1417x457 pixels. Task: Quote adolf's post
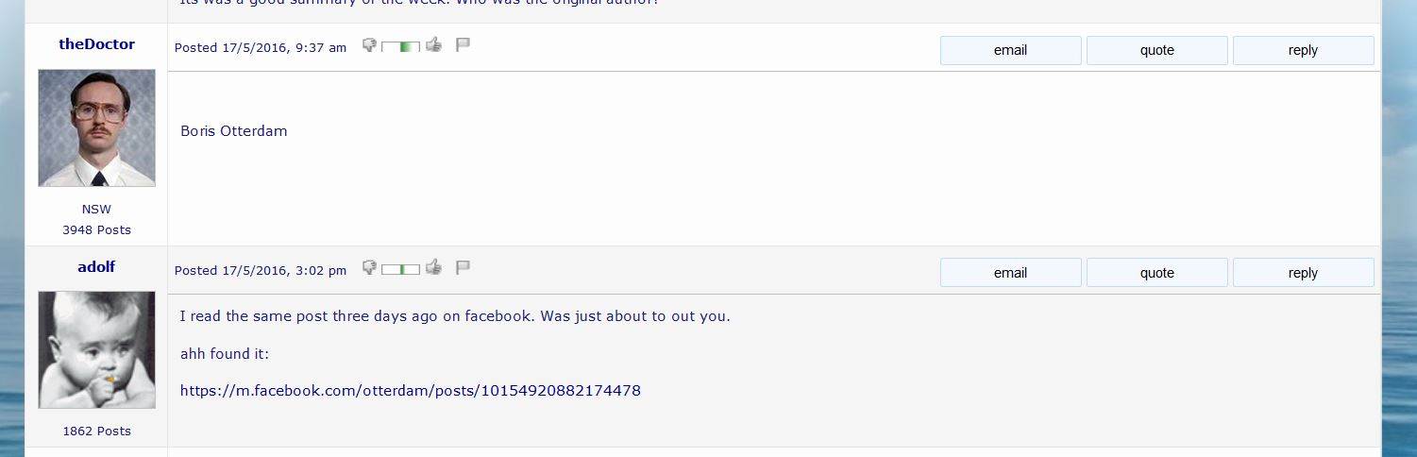(1156, 273)
